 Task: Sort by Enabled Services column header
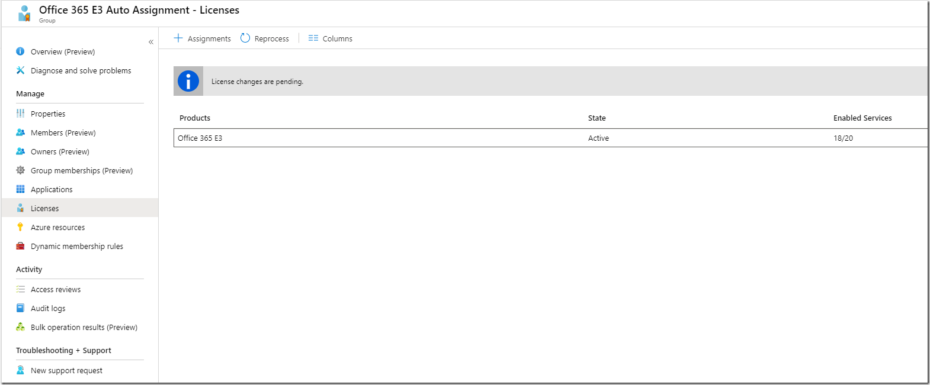tap(862, 118)
